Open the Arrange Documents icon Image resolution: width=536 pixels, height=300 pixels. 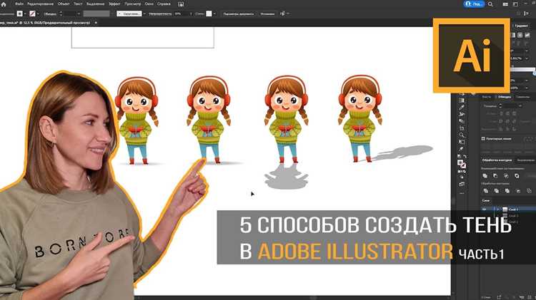(505, 4)
